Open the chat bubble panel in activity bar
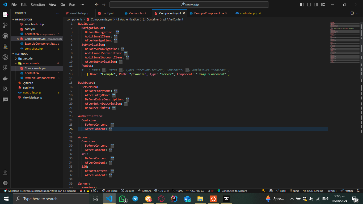The width and height of the screenshot is (363, 204). coord(5,100)
